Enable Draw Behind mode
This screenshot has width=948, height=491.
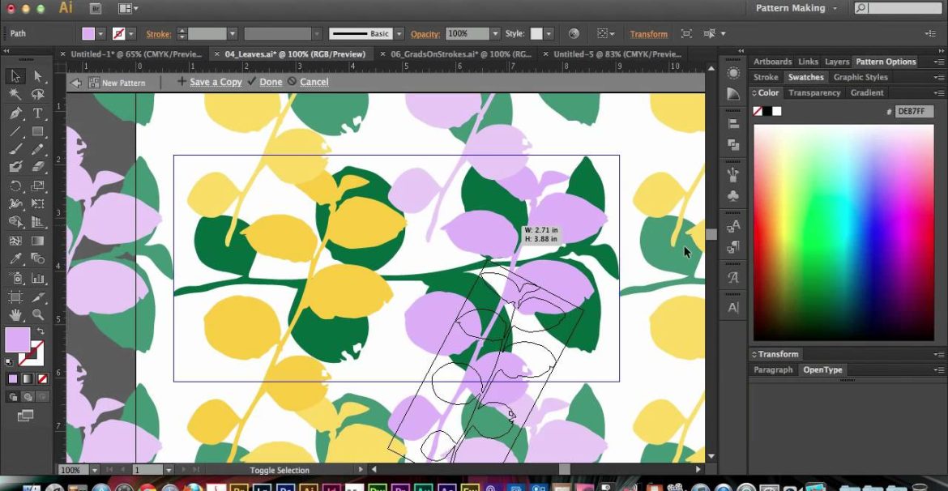point(28,397)
